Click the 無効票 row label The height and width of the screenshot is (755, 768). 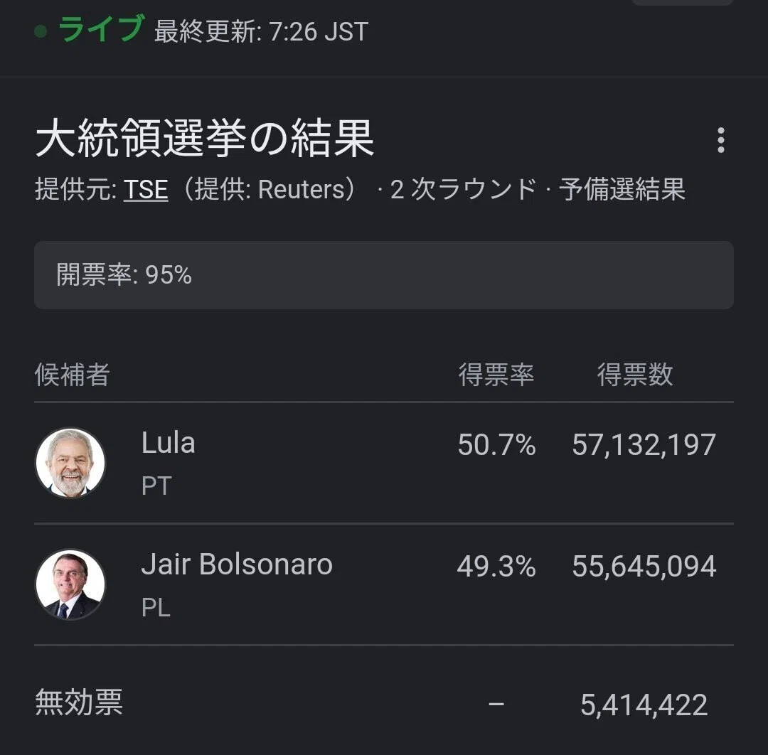tap(79, 702)
